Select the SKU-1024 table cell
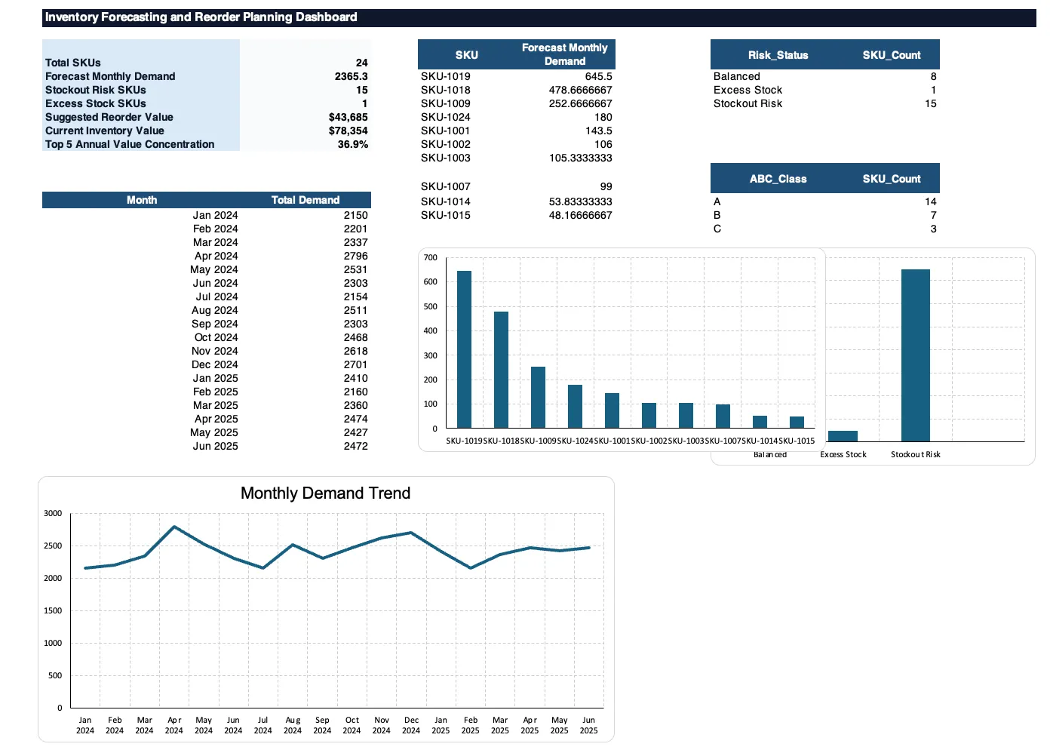 pos(446,117)
